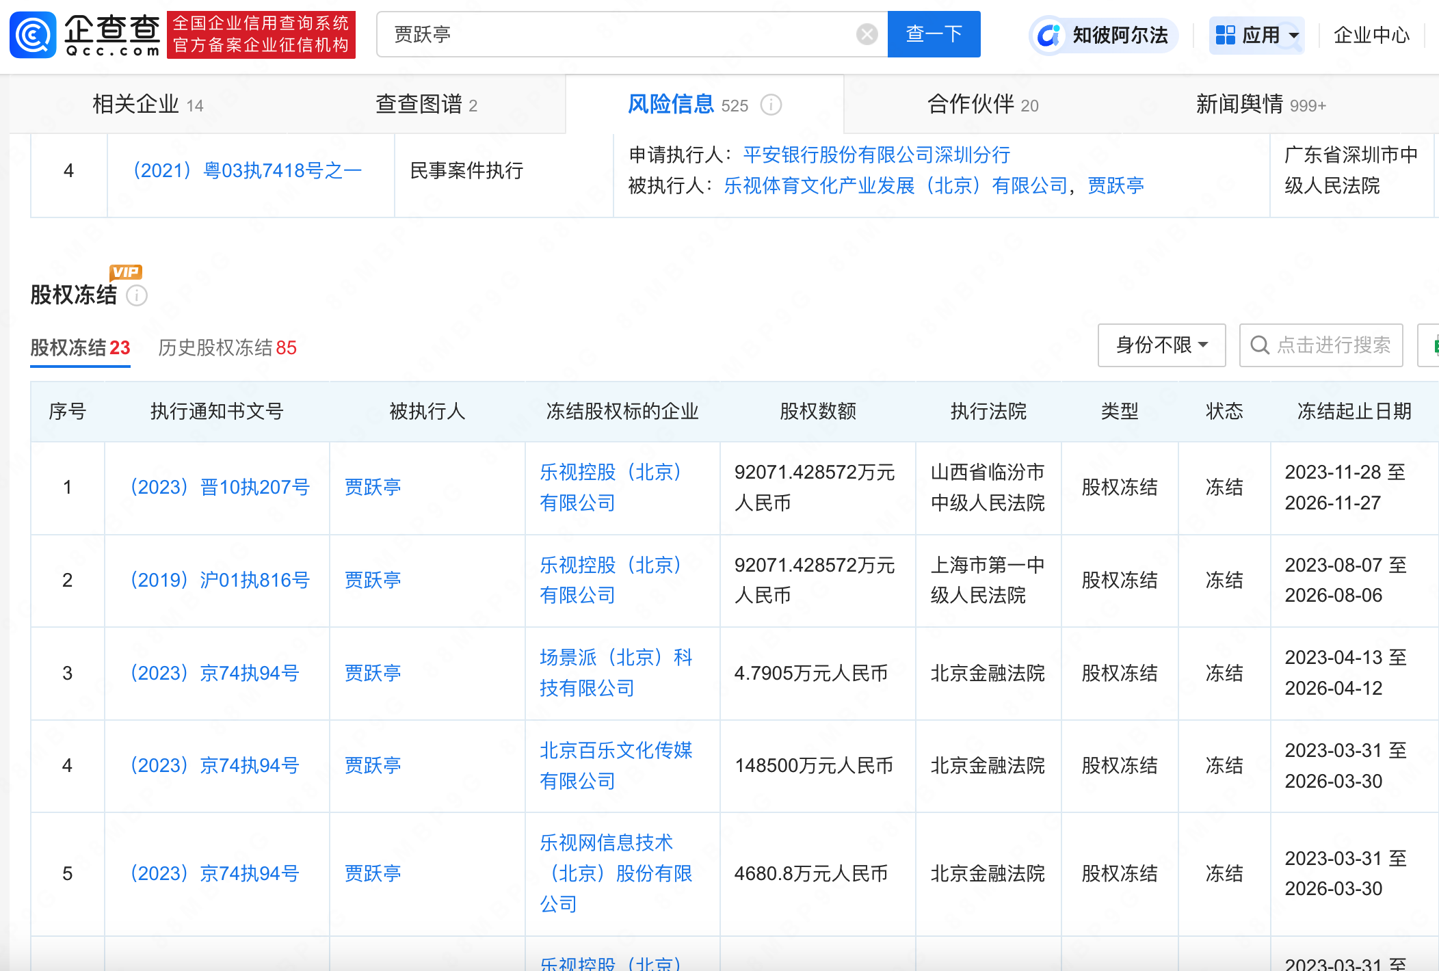The height and width of the screenshot is (971, 1439).
Task: Switch to the 相关企业 14 tab
Action: (148, 105)
